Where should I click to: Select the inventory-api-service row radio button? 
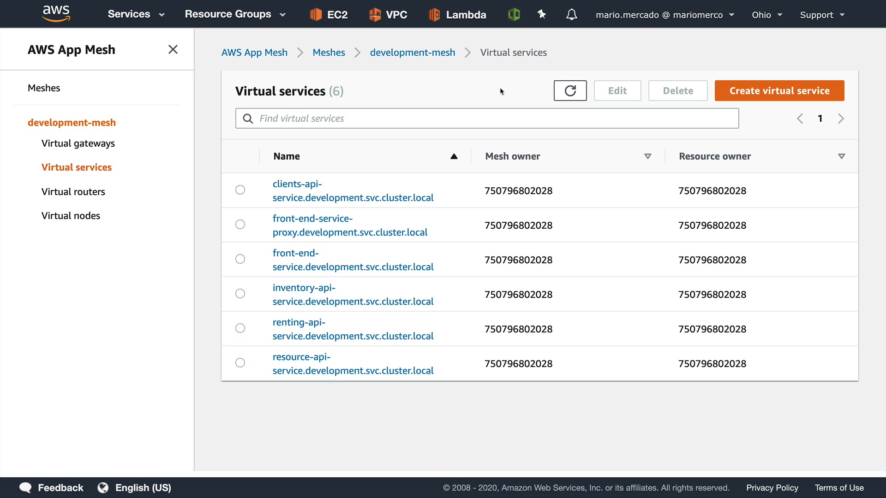pyautogui.click(x=240, y=294)
